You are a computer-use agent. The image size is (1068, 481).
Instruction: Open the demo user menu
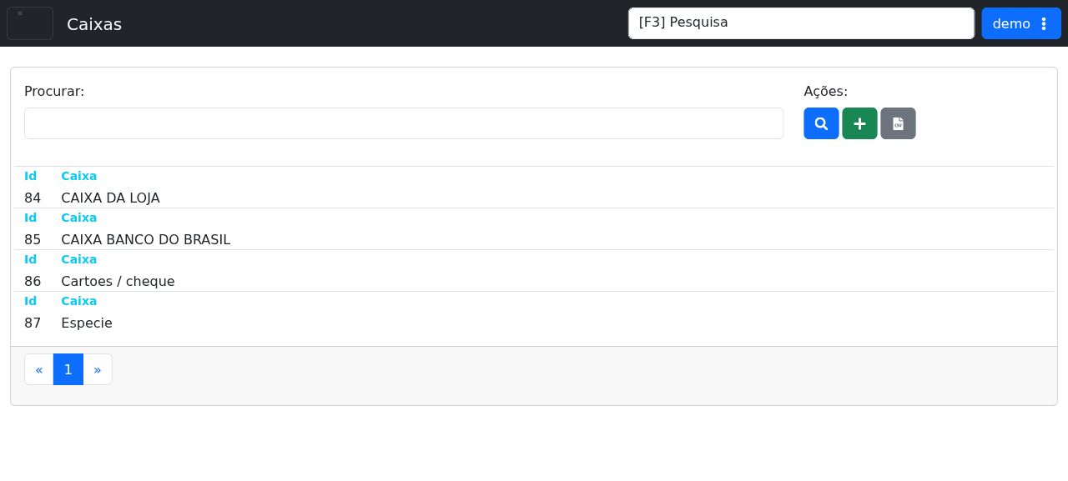(x=1021, y=23)
